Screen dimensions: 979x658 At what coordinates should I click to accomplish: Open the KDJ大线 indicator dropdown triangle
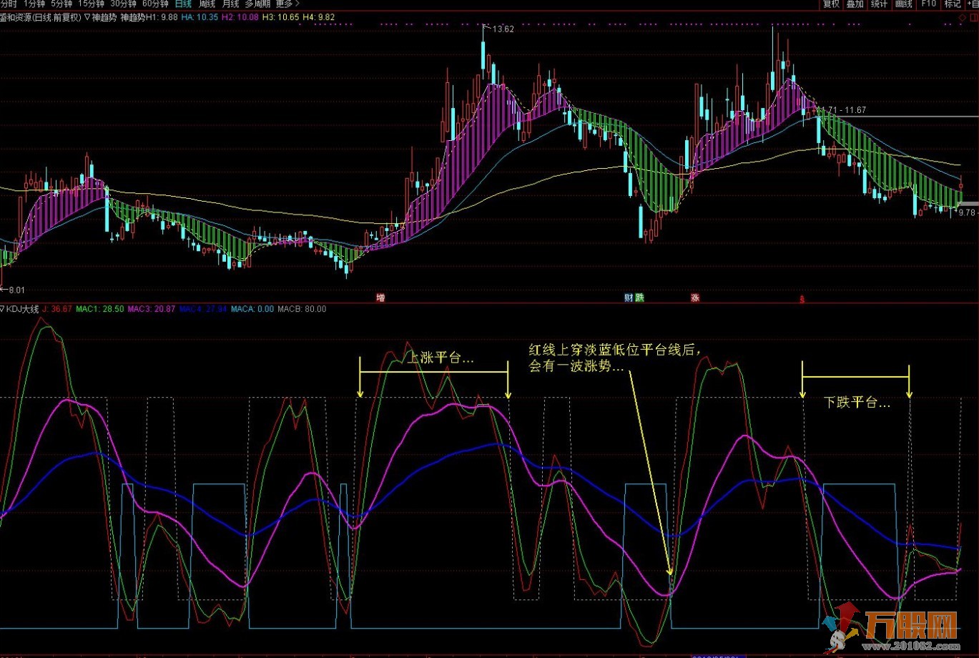[3, 309]
